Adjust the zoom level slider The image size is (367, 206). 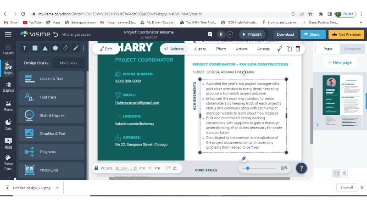(x=248, y=168)
